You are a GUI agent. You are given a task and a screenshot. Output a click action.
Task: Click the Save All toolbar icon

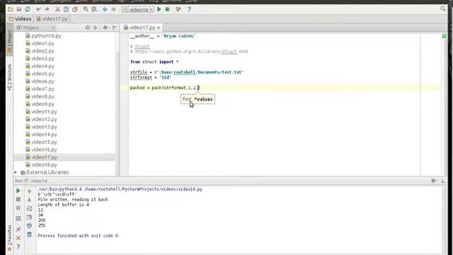coord(19,9)
